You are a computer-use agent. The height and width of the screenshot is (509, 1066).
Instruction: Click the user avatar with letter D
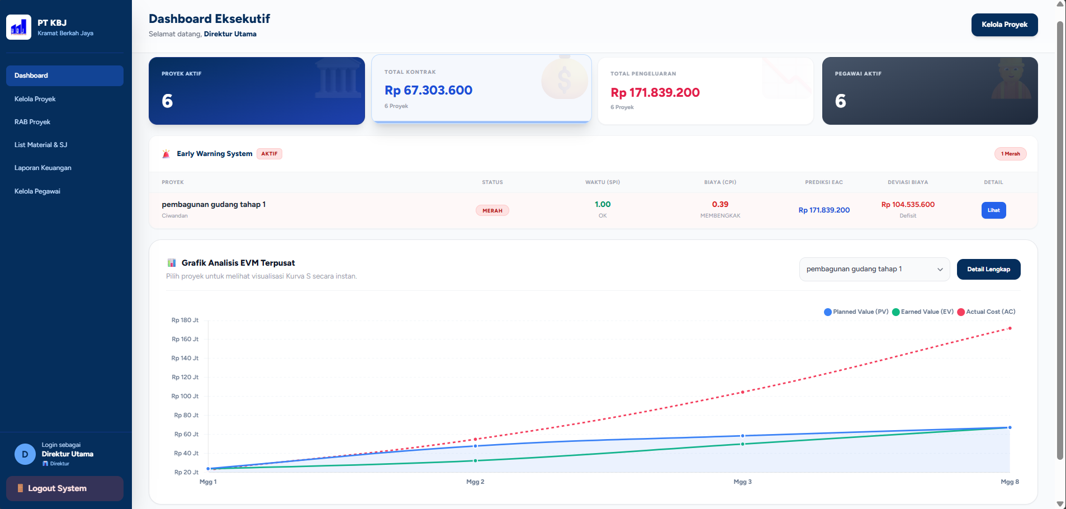point(25,454)
